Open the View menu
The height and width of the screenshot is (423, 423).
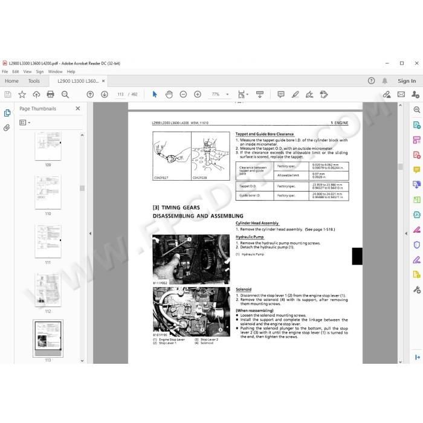tap(27, 71)
